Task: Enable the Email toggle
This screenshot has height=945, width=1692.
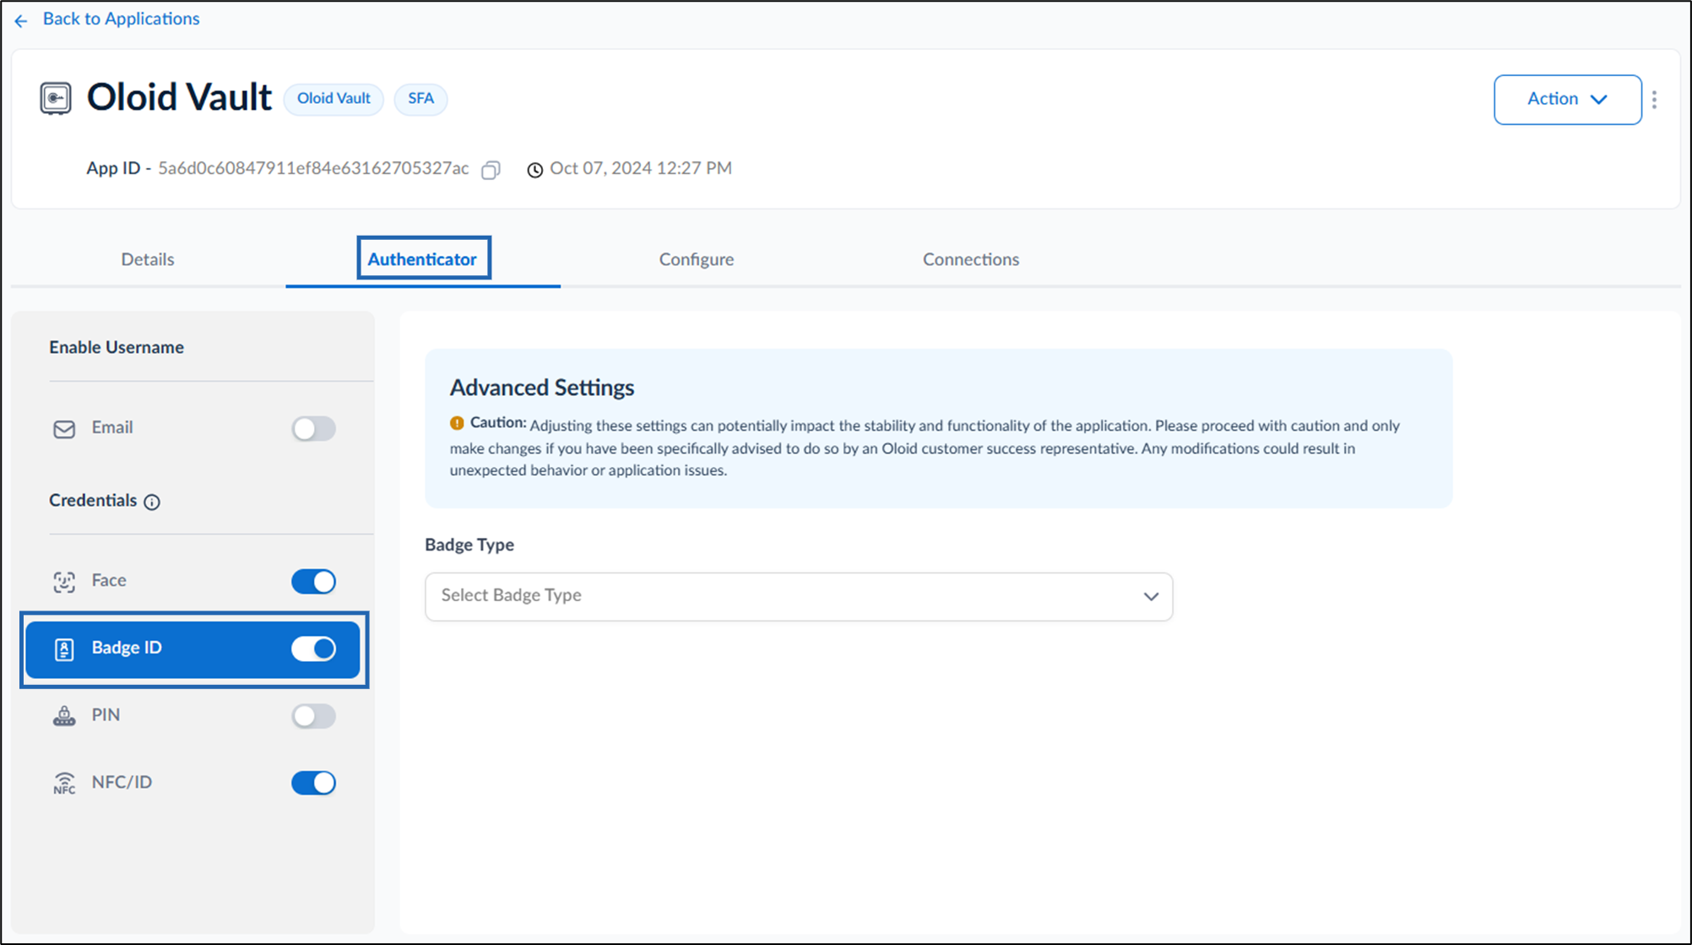Action: 314,429
